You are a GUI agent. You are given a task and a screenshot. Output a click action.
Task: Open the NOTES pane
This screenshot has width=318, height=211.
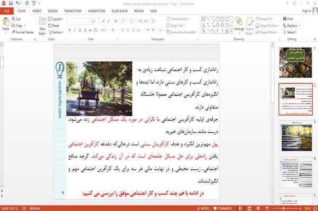pyautogui.click(x=203, y=208)
